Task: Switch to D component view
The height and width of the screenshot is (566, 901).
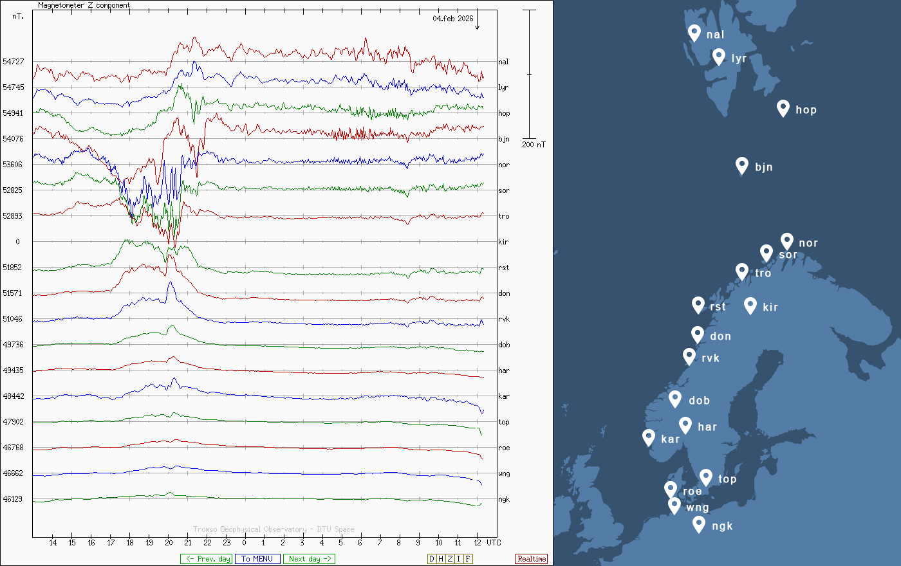Action: coord(432,559)
